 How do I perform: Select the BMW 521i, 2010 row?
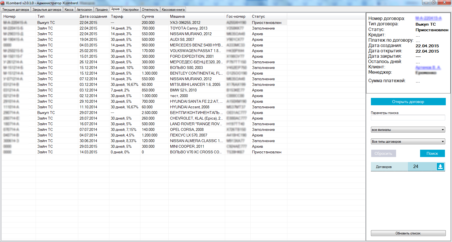[144, 90]
